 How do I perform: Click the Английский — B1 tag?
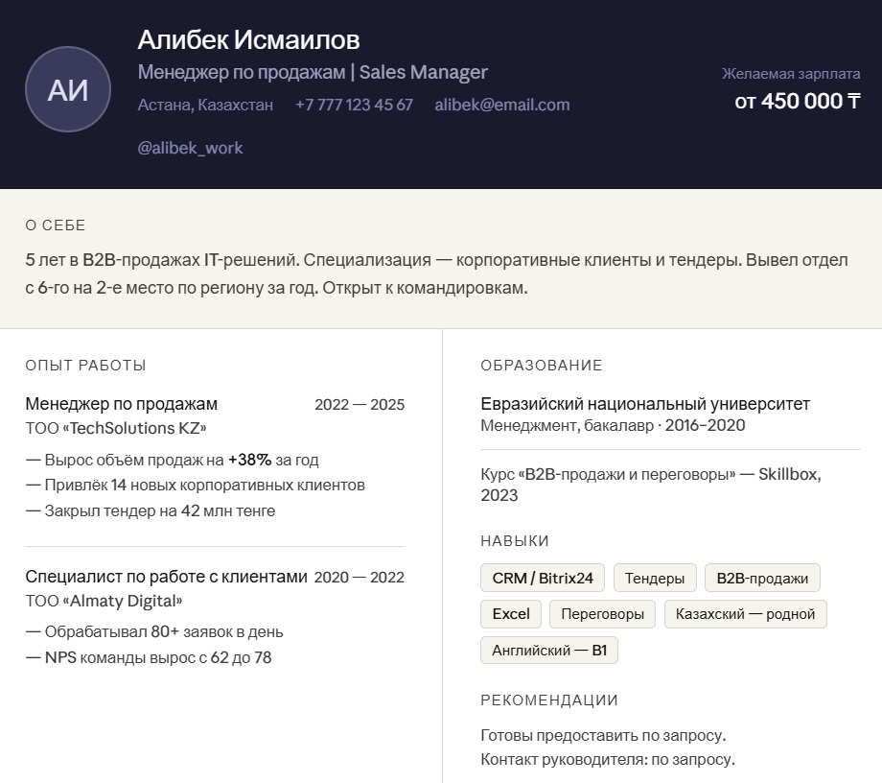click(549, 651)
